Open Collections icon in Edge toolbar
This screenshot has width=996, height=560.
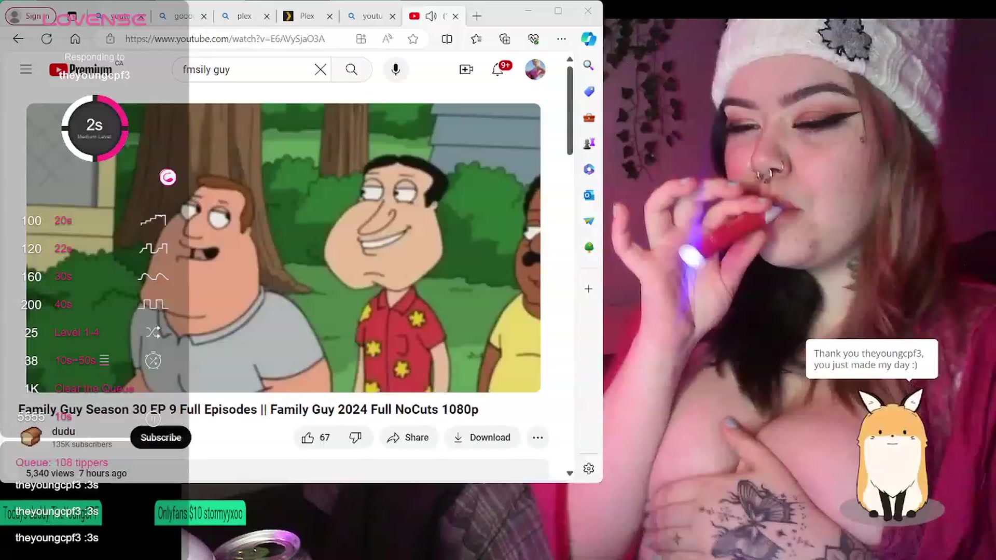click(x=505, y=39)
